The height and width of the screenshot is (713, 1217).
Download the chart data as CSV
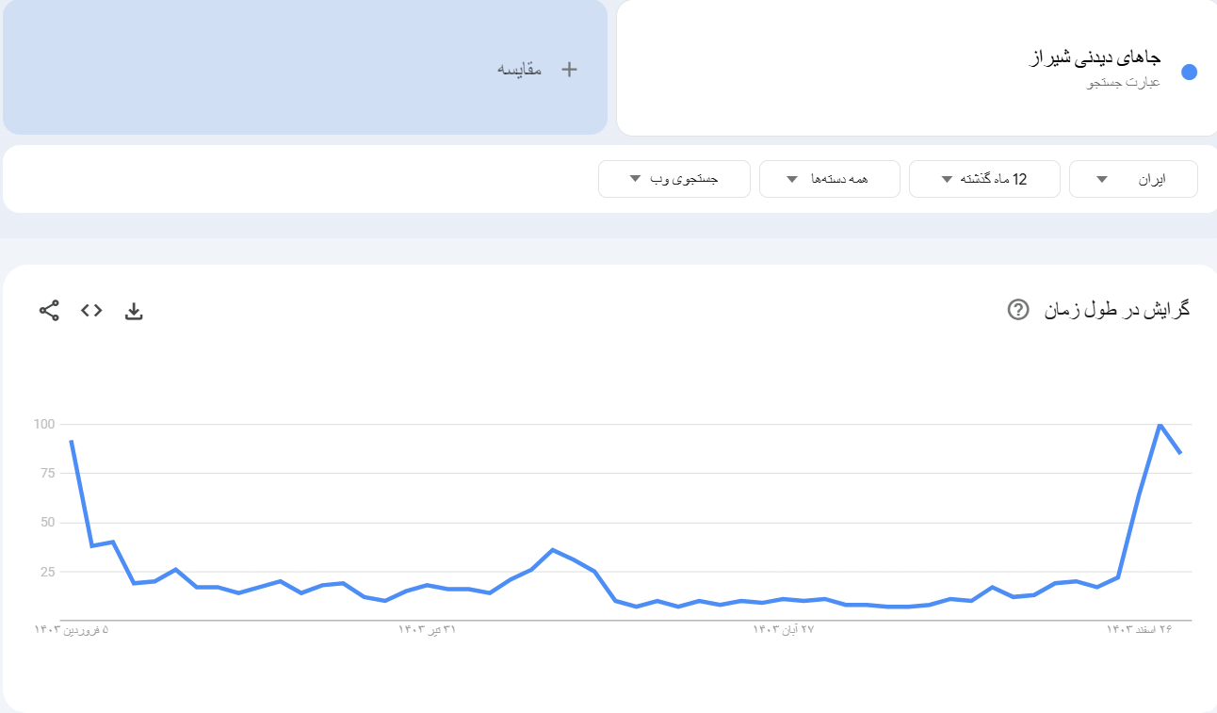click(x=134, y=311)
